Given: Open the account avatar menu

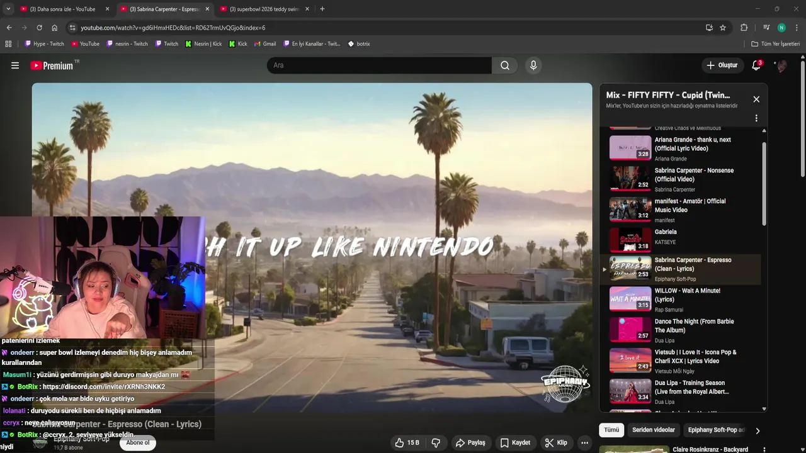Looking at the screenshot, I should (x=781, y=65).
